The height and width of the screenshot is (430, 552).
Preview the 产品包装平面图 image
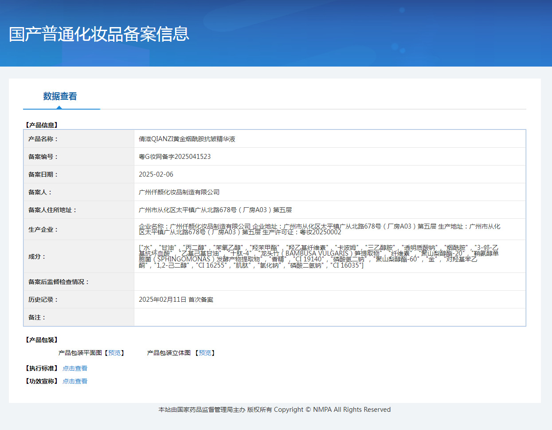click(x=114, y=353)
